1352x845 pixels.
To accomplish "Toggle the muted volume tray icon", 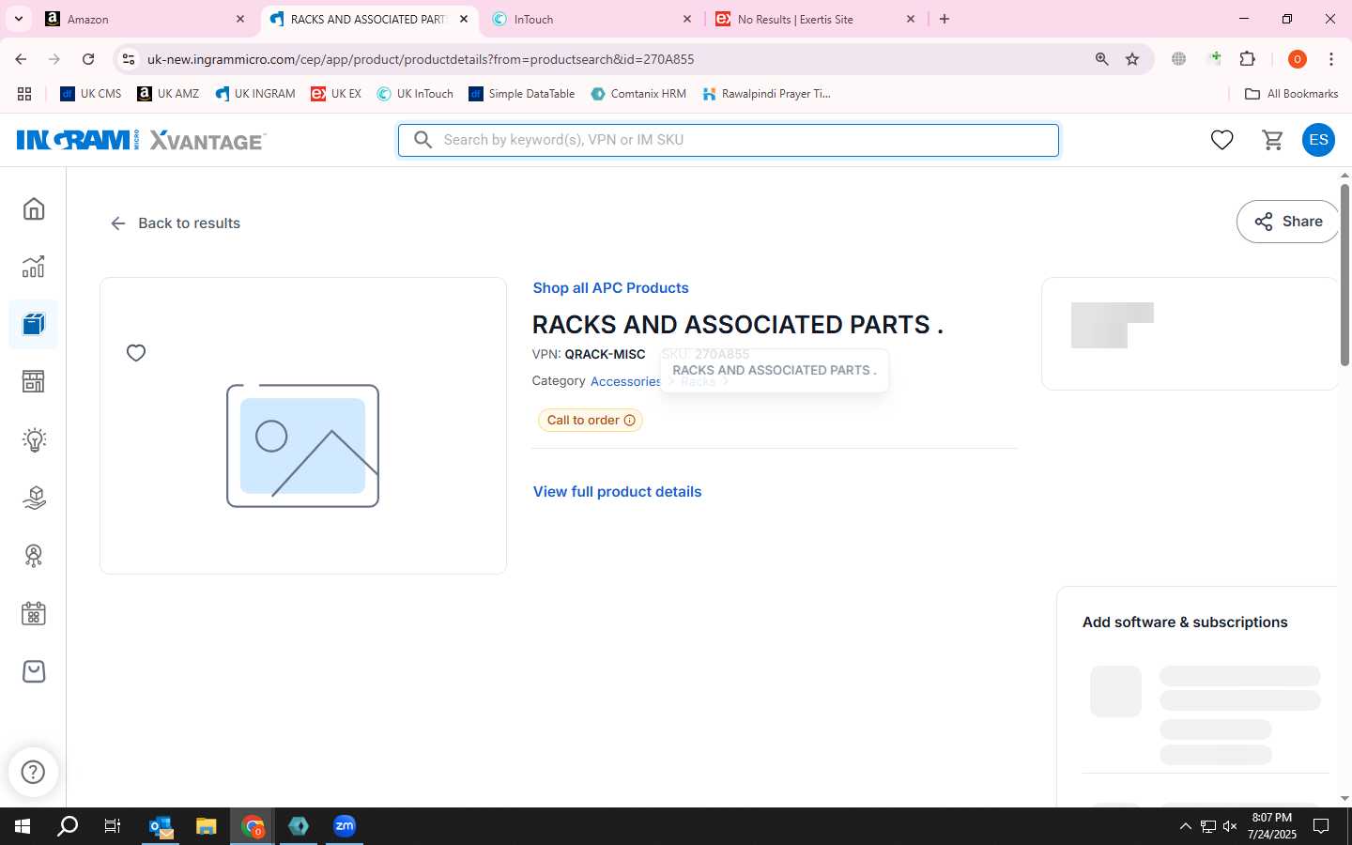I will (x=1230, y=826).
